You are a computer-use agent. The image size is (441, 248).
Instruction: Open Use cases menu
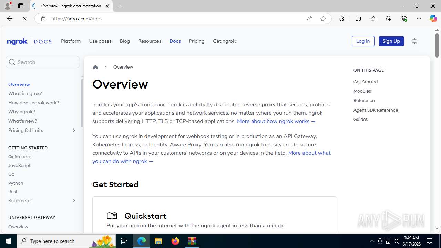(x=100, y=41)
